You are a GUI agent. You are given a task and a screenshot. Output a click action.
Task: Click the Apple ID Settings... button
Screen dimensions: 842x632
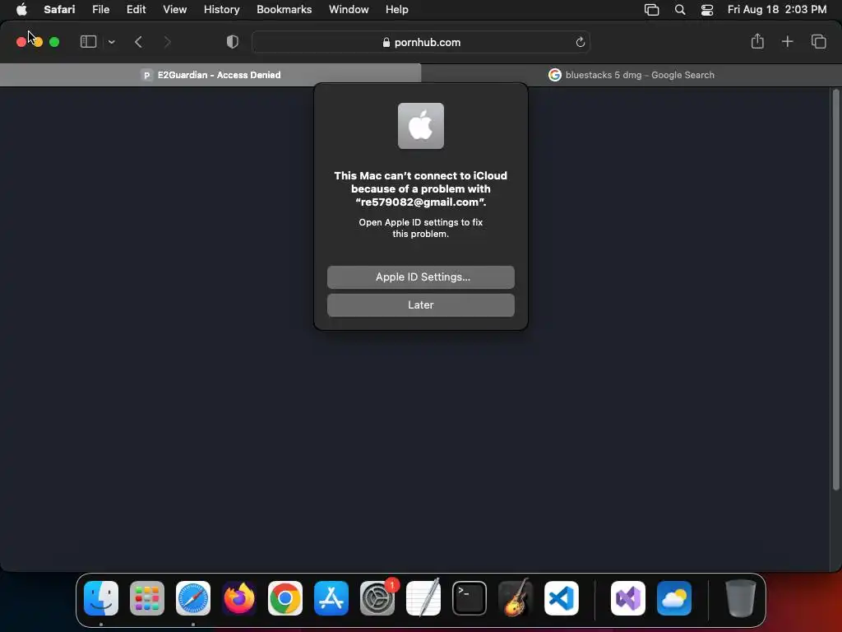(x=420, y=276)
